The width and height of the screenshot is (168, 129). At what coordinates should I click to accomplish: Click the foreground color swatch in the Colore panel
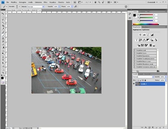pyautogui.click(x=135, y=15)
